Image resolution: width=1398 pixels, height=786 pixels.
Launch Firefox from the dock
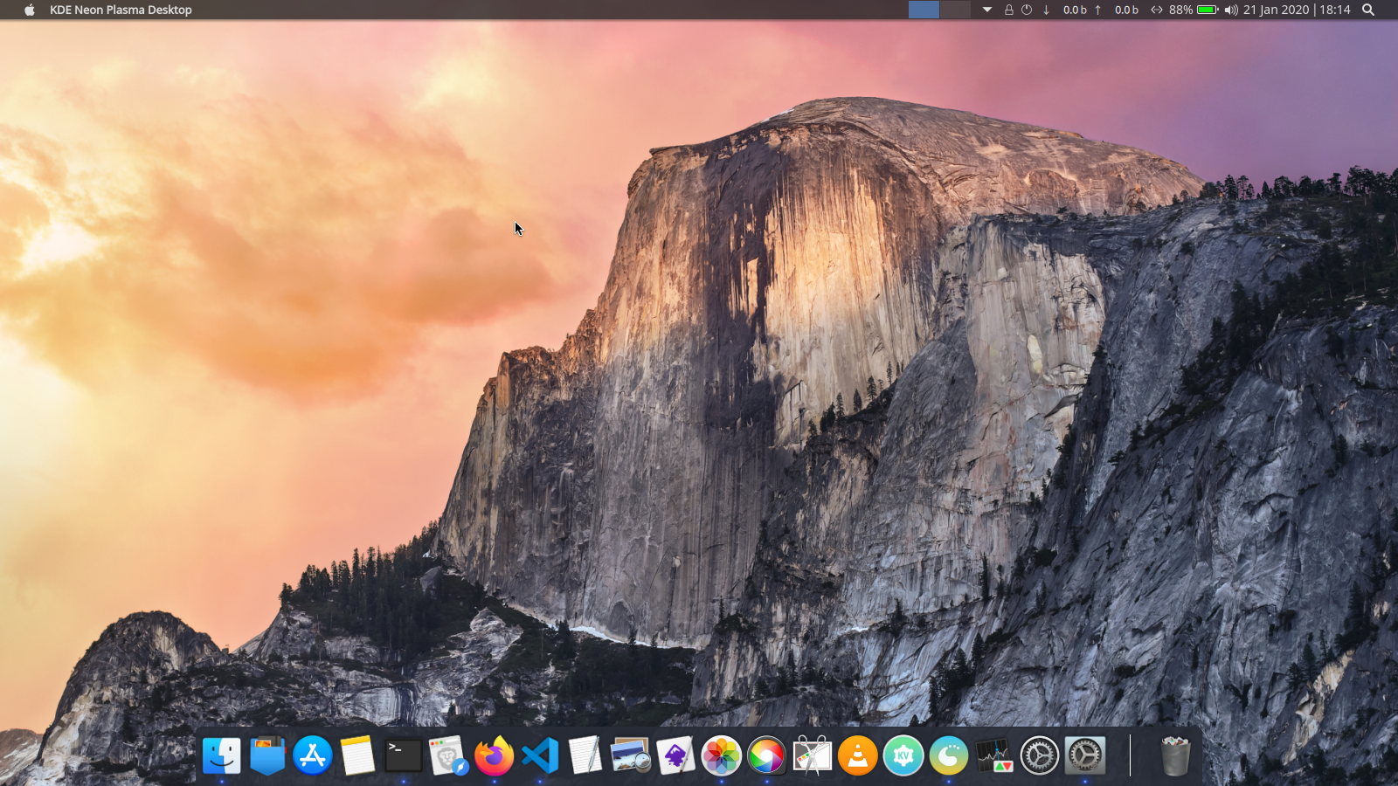(495, 755)
